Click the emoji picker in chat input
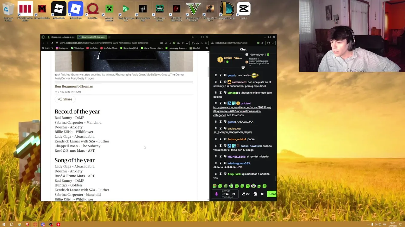This screenshot has height=227, width=405. tap(234, 194)
